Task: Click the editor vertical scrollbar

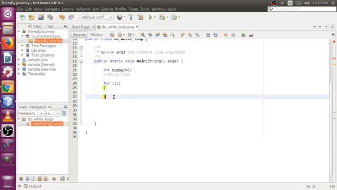Action: point(331,110)
